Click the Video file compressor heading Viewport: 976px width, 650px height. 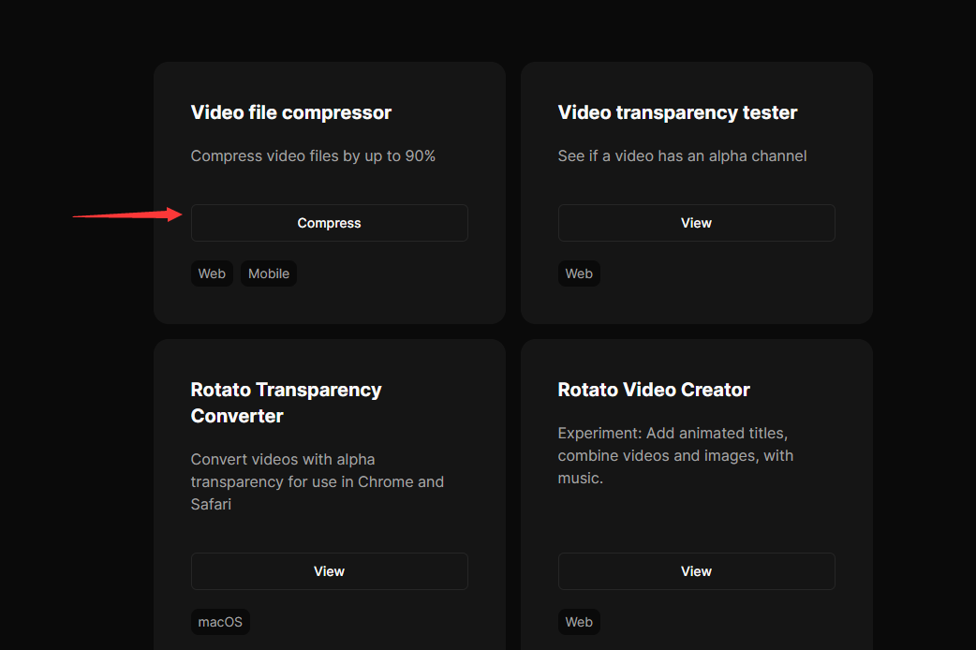(291, 112)
